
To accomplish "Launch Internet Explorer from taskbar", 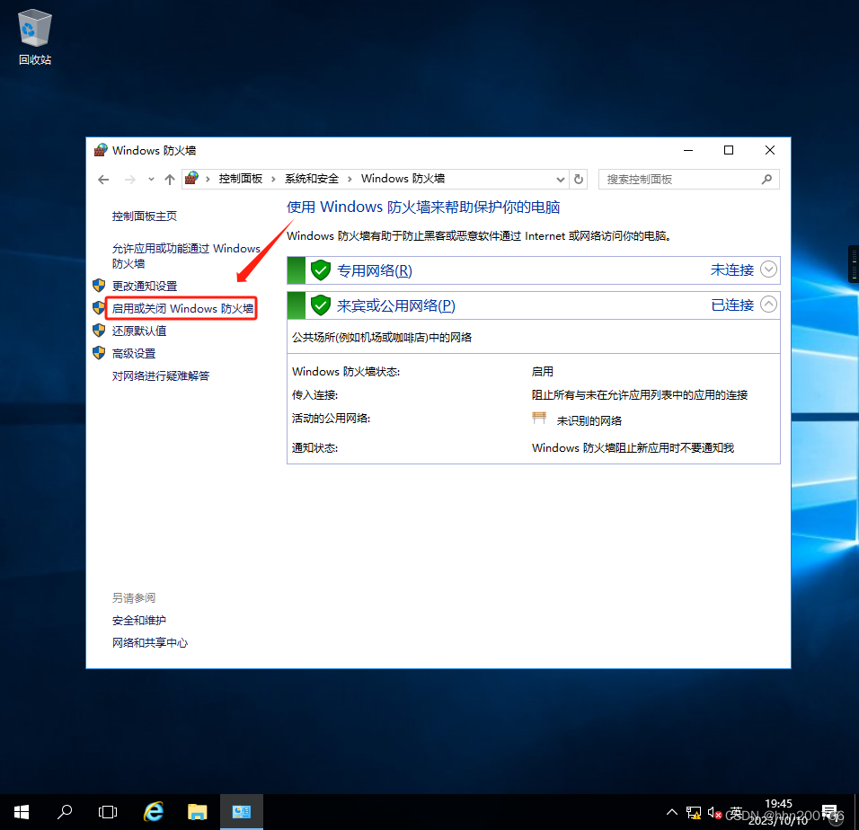I will (154, 812).
